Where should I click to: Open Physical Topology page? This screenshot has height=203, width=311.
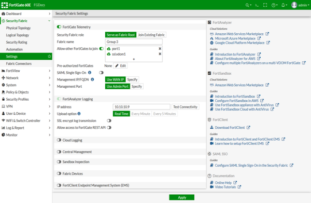(18, 28)
